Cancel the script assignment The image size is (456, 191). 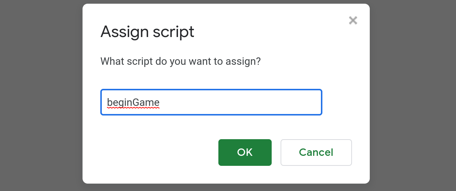(316, 153)
